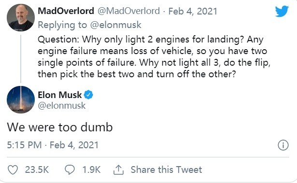
Task: Click the Twitter bird logo
Action: pyautogui.click(x=282, y=11)
